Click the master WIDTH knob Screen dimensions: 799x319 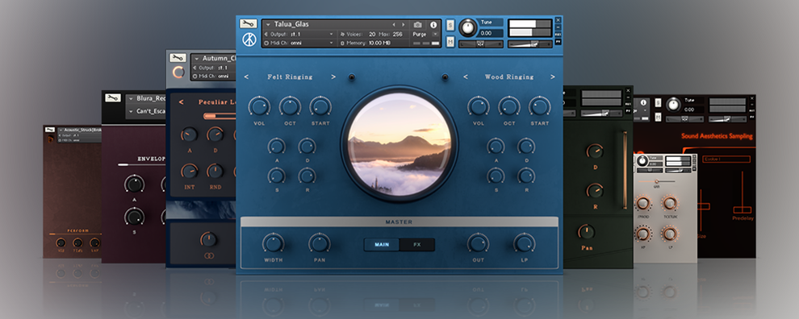pos(273,242)
